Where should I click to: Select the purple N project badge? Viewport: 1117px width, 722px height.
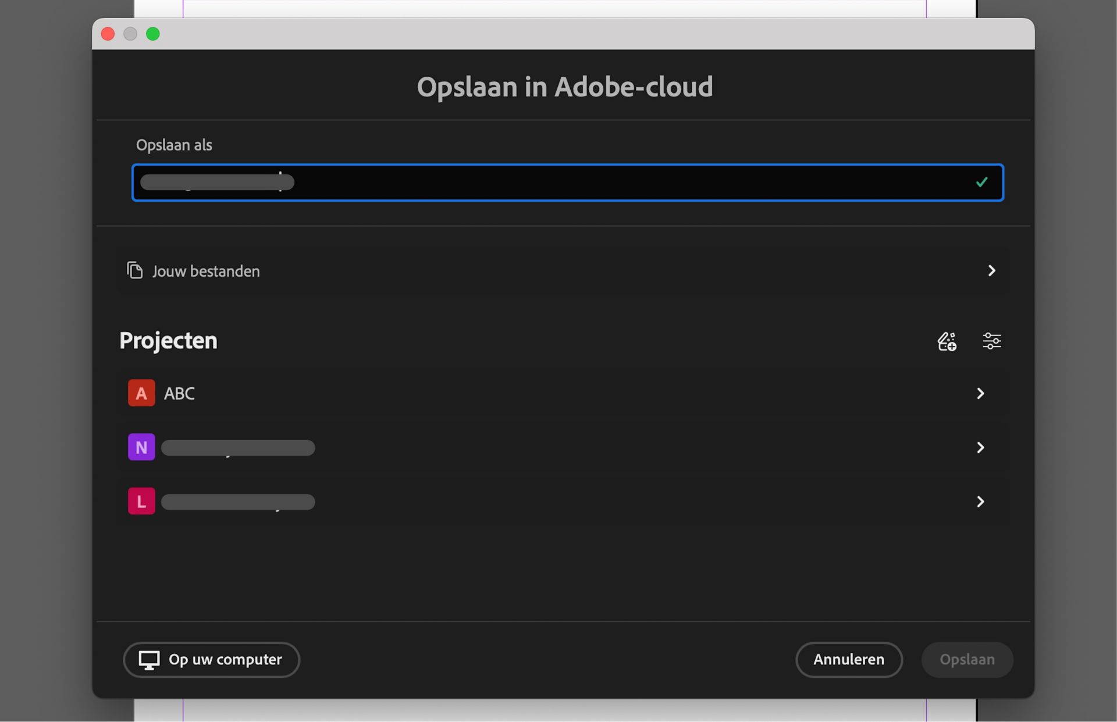pyautogui.click(x=141, y=447)
